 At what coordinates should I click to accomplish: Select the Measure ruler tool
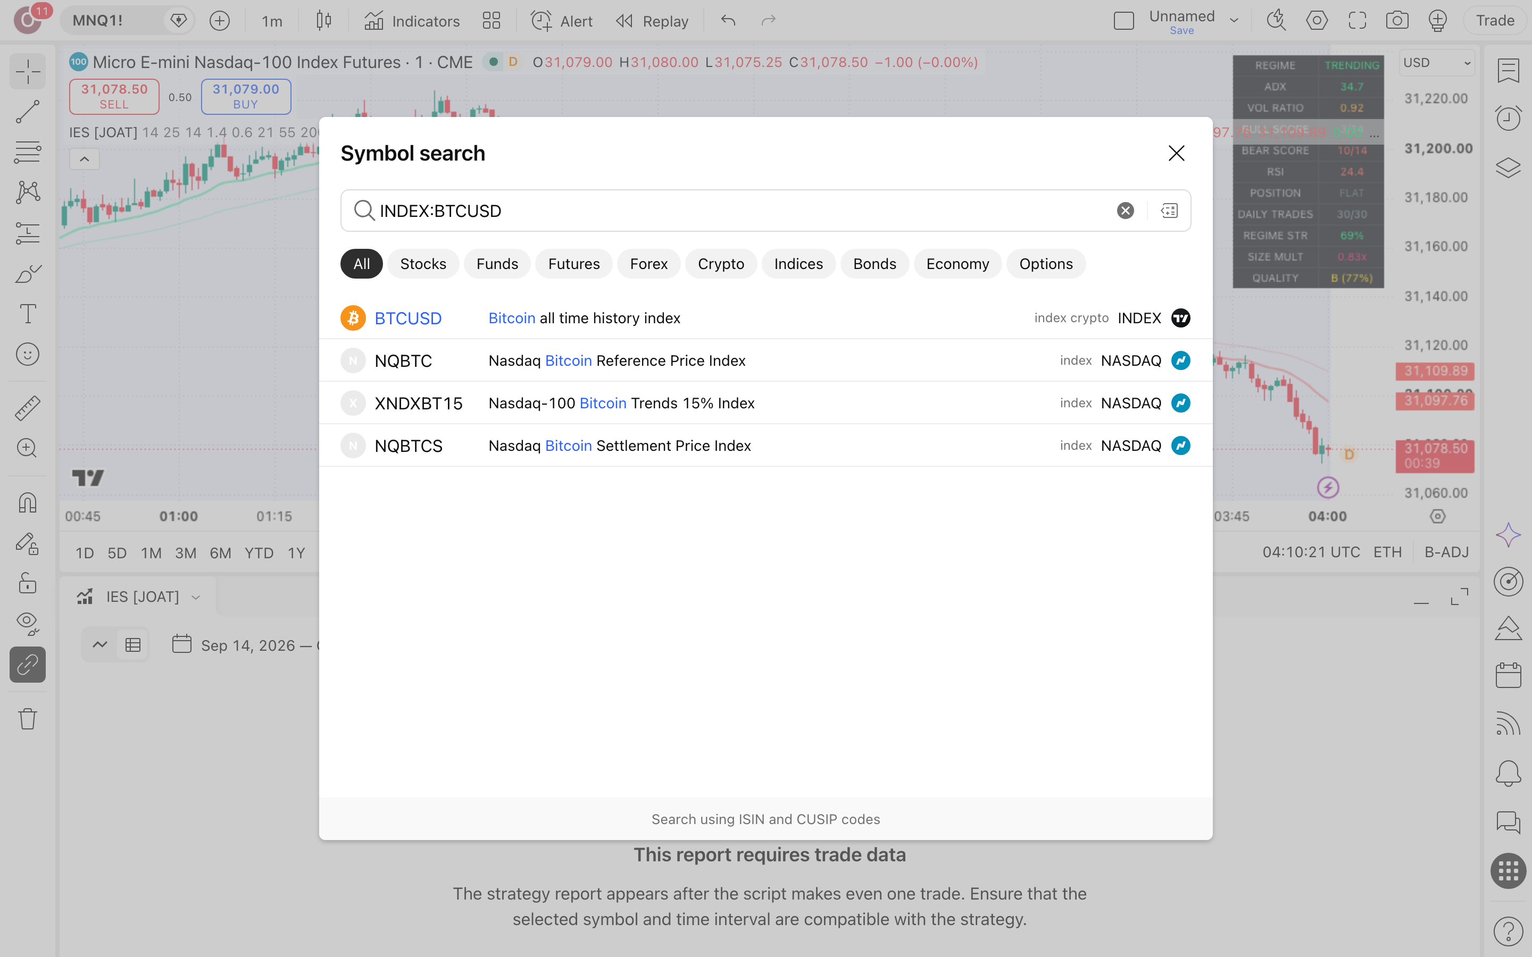[27, 408]
